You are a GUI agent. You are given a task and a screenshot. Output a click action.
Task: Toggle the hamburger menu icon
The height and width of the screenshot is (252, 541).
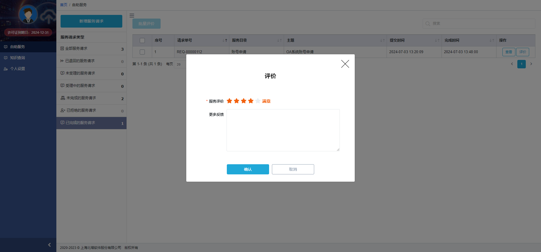(132, 16)
